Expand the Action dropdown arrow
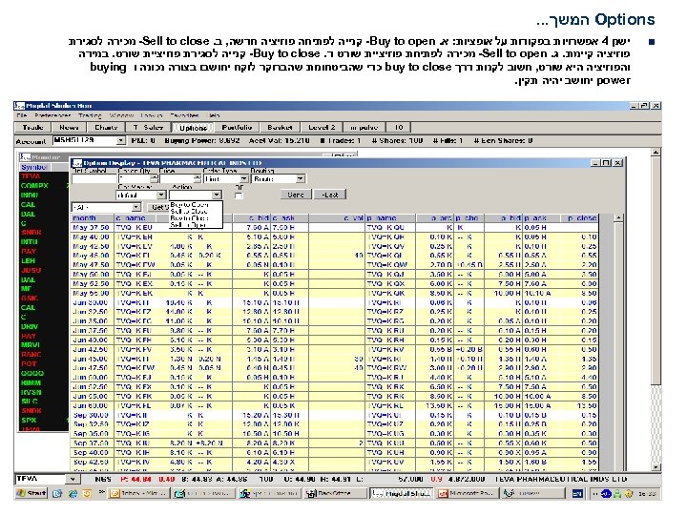 click(x=217, y=195)
